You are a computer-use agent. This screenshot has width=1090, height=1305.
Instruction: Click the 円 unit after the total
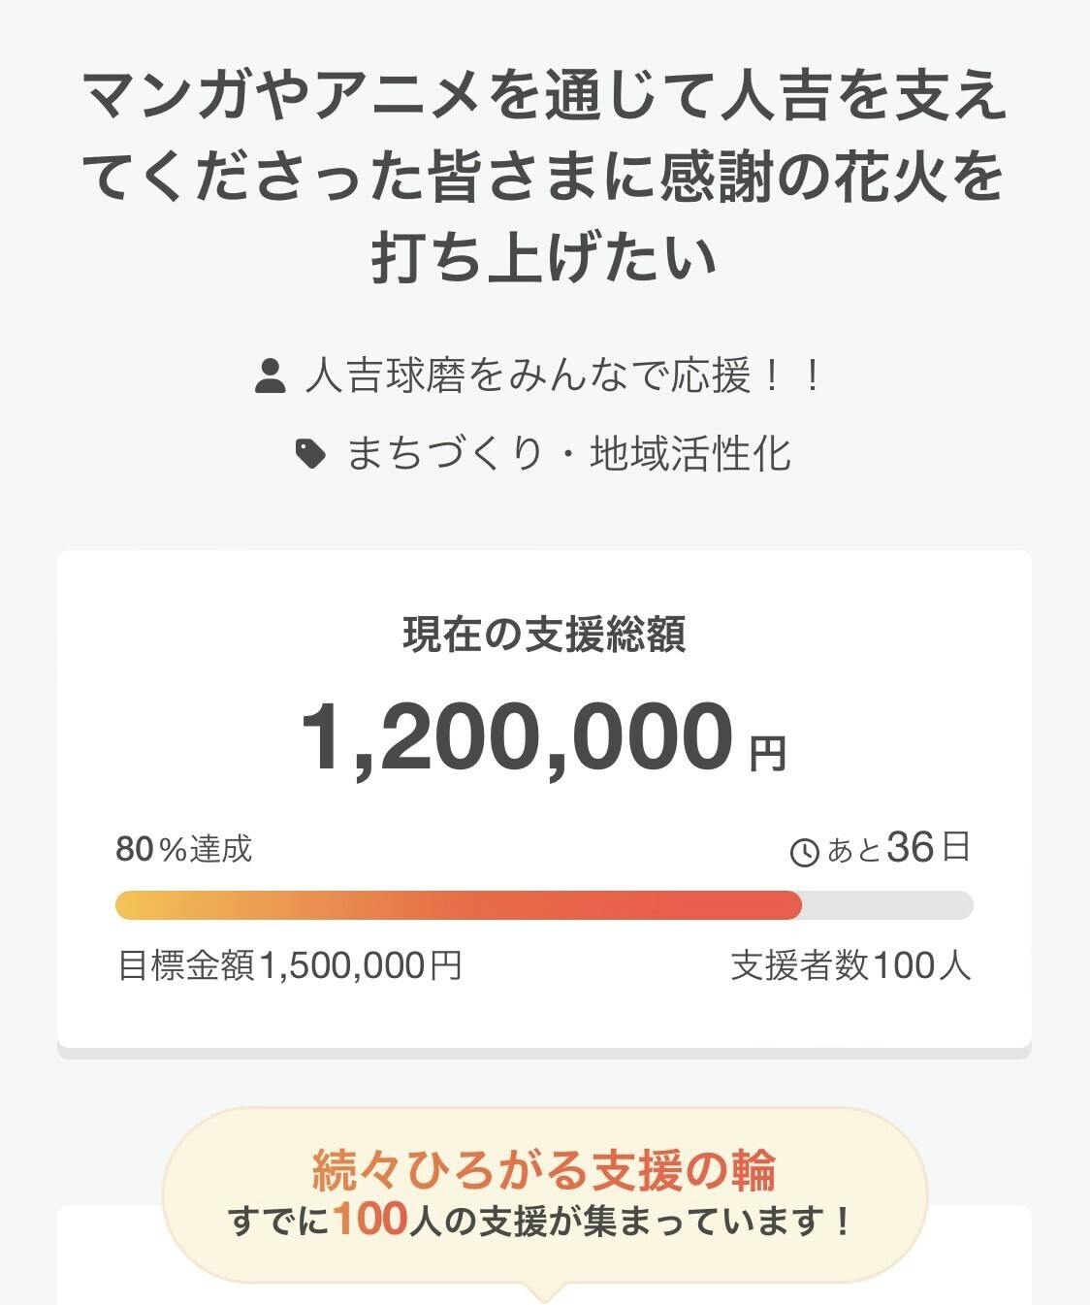767,753
